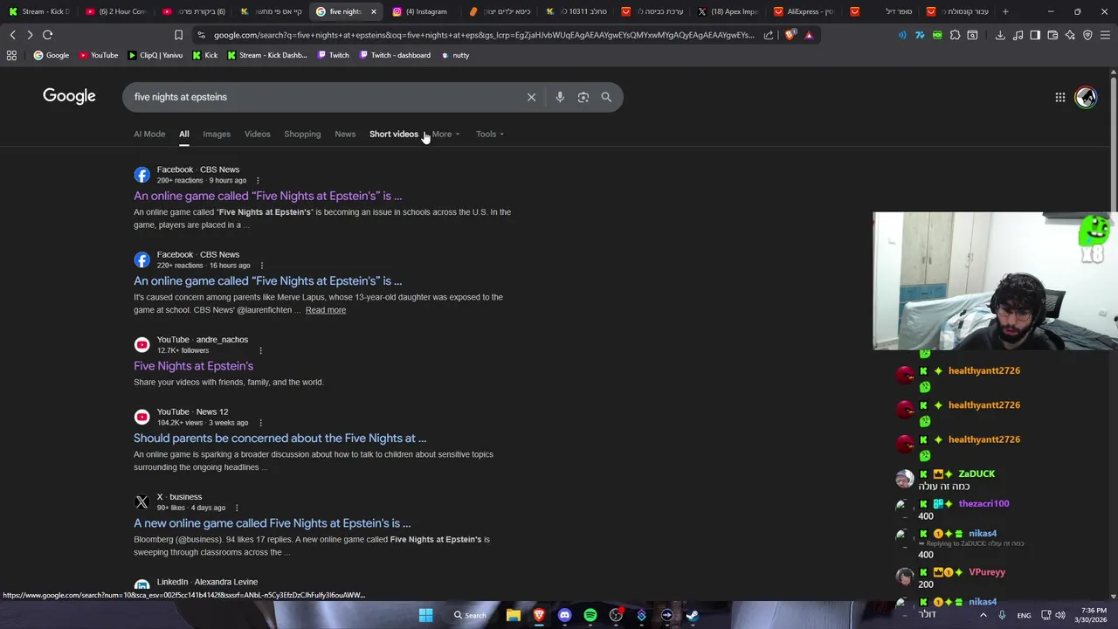Bookmark this page with the bookmark icon

pos(178,35)
